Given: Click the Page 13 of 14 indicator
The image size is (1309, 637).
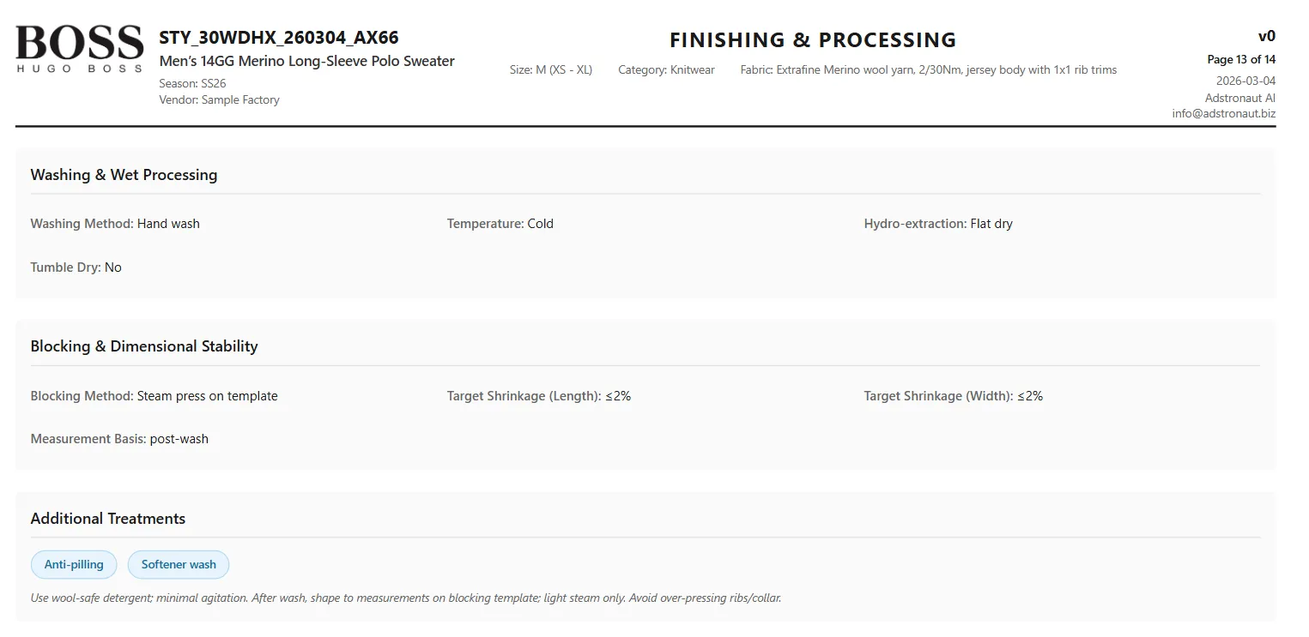Looking at the screenshot, I should tap(1240, 59).
